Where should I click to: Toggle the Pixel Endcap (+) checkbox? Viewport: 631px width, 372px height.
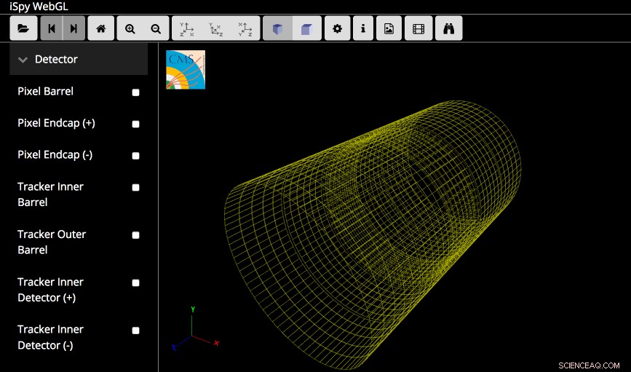point(135,124)
